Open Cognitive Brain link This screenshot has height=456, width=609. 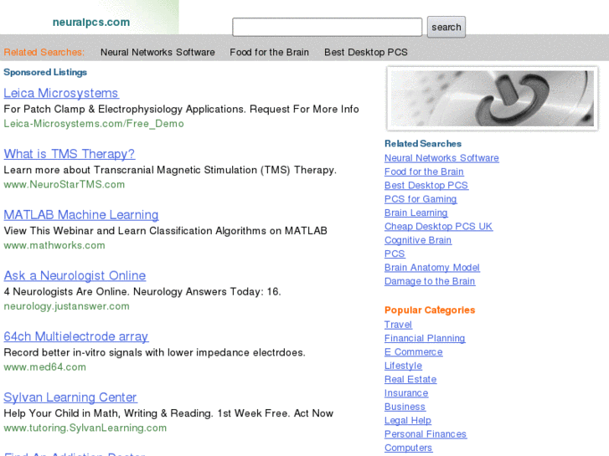point(418,240)
